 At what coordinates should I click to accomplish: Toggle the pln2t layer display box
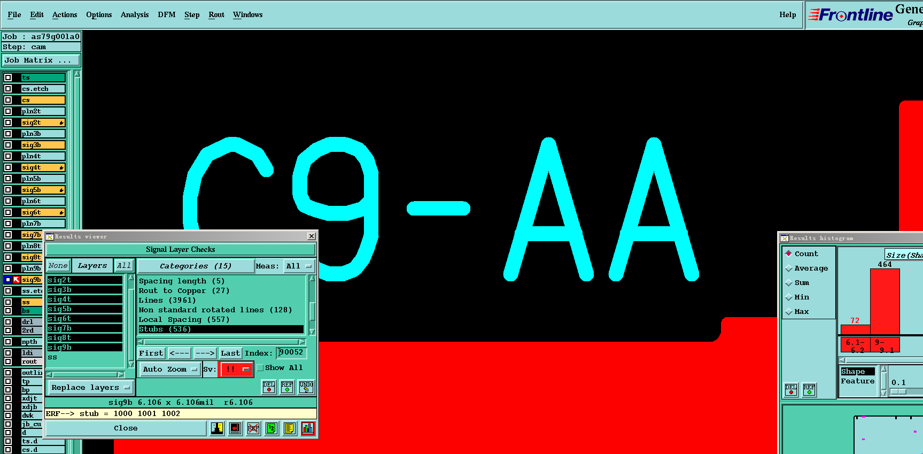(8, 111)
